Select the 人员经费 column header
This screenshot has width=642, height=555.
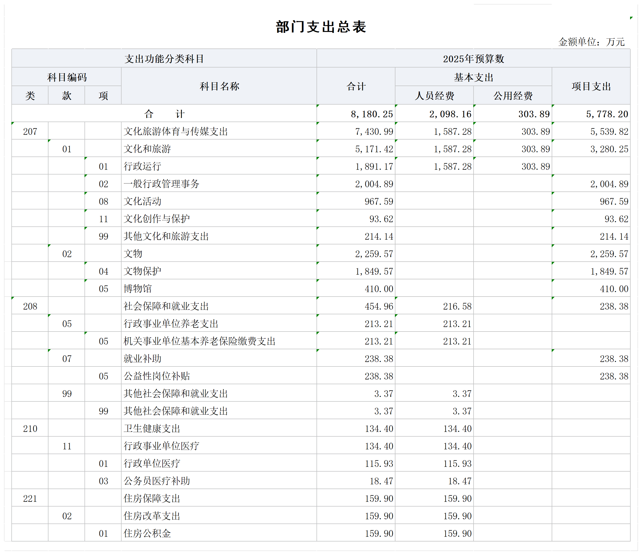(434, 95)
